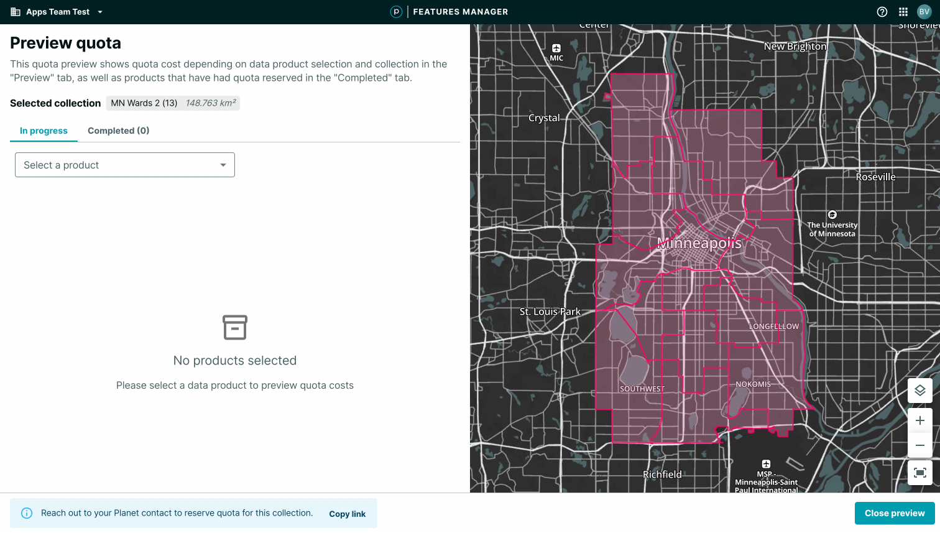The image size is (940, 533).
Task: Click the Planet logo icon in header
Action: click(396, 12)
